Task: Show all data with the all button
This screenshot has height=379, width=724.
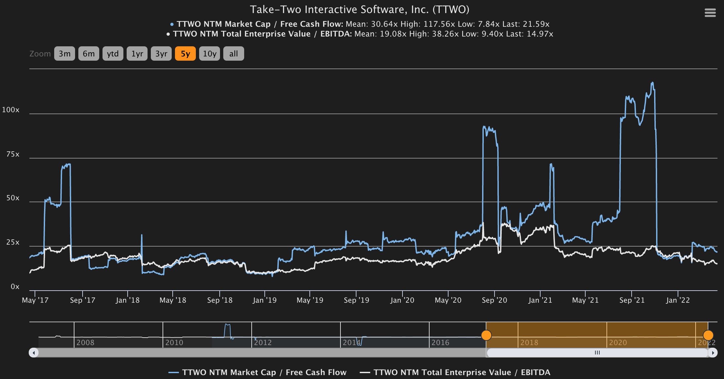Action: 233,54
